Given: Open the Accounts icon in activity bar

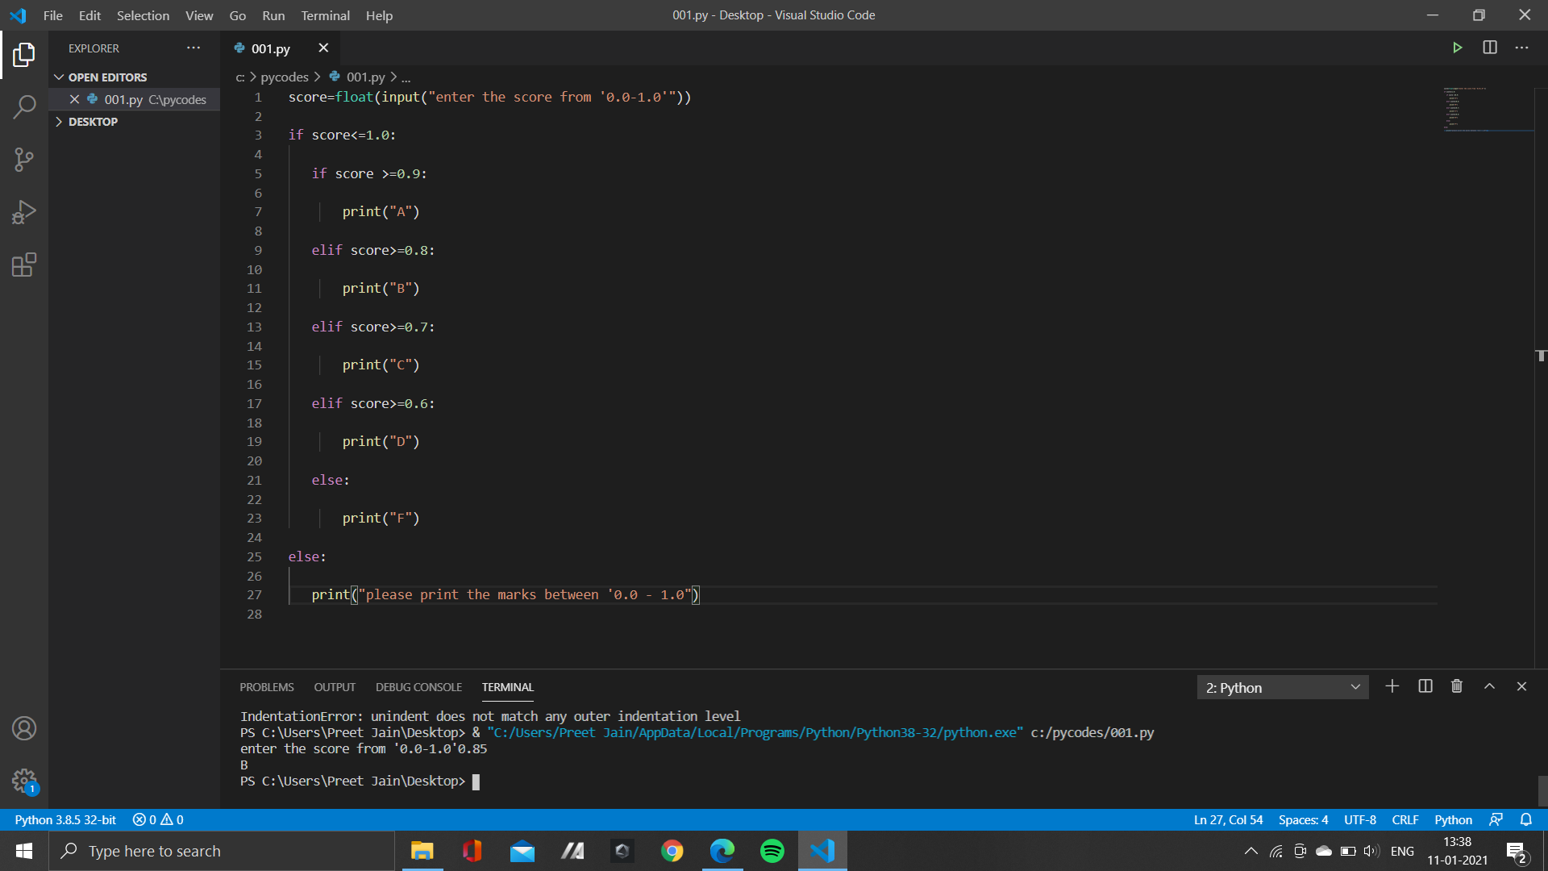Looking at the screenshot, I should (x=24, y=728).
